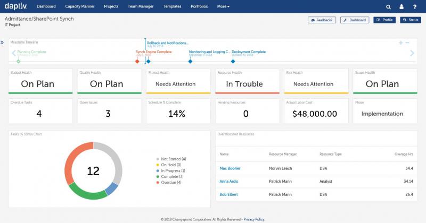Image resolution: width=426 pixels, height=223 pixels.
Task: Go to the Team Manager menu item
Action: point(141,7)
